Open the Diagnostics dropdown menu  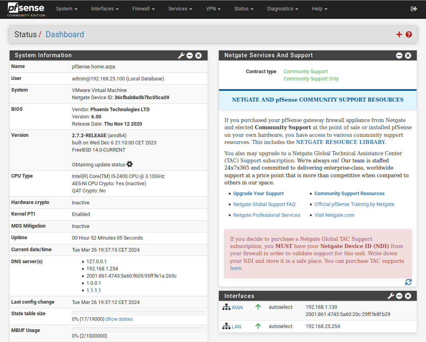click(x=282, y=9)
